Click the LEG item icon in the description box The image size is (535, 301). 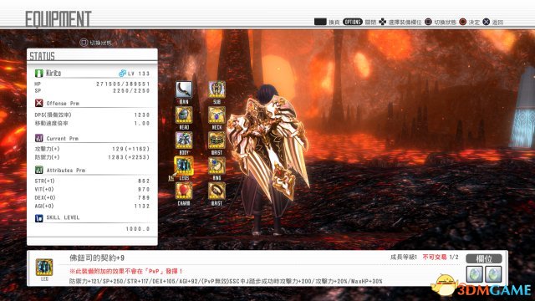(x=44, y=268)
